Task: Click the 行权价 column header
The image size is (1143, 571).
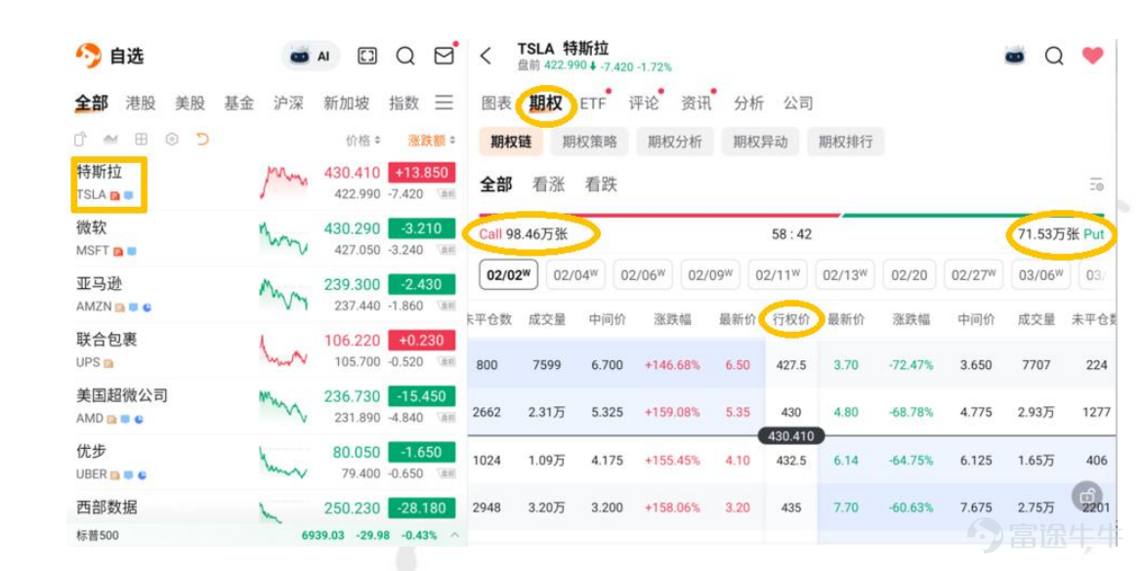Action: tap(791, 319)
